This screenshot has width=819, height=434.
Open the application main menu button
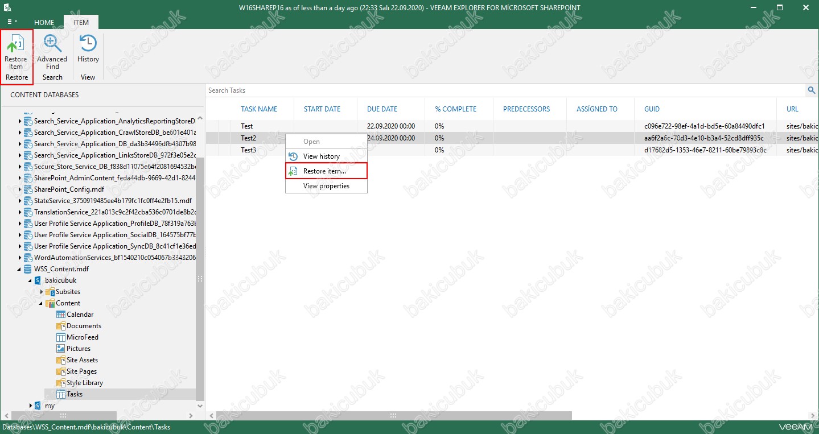pyautogui.click(x=12, y=22)
